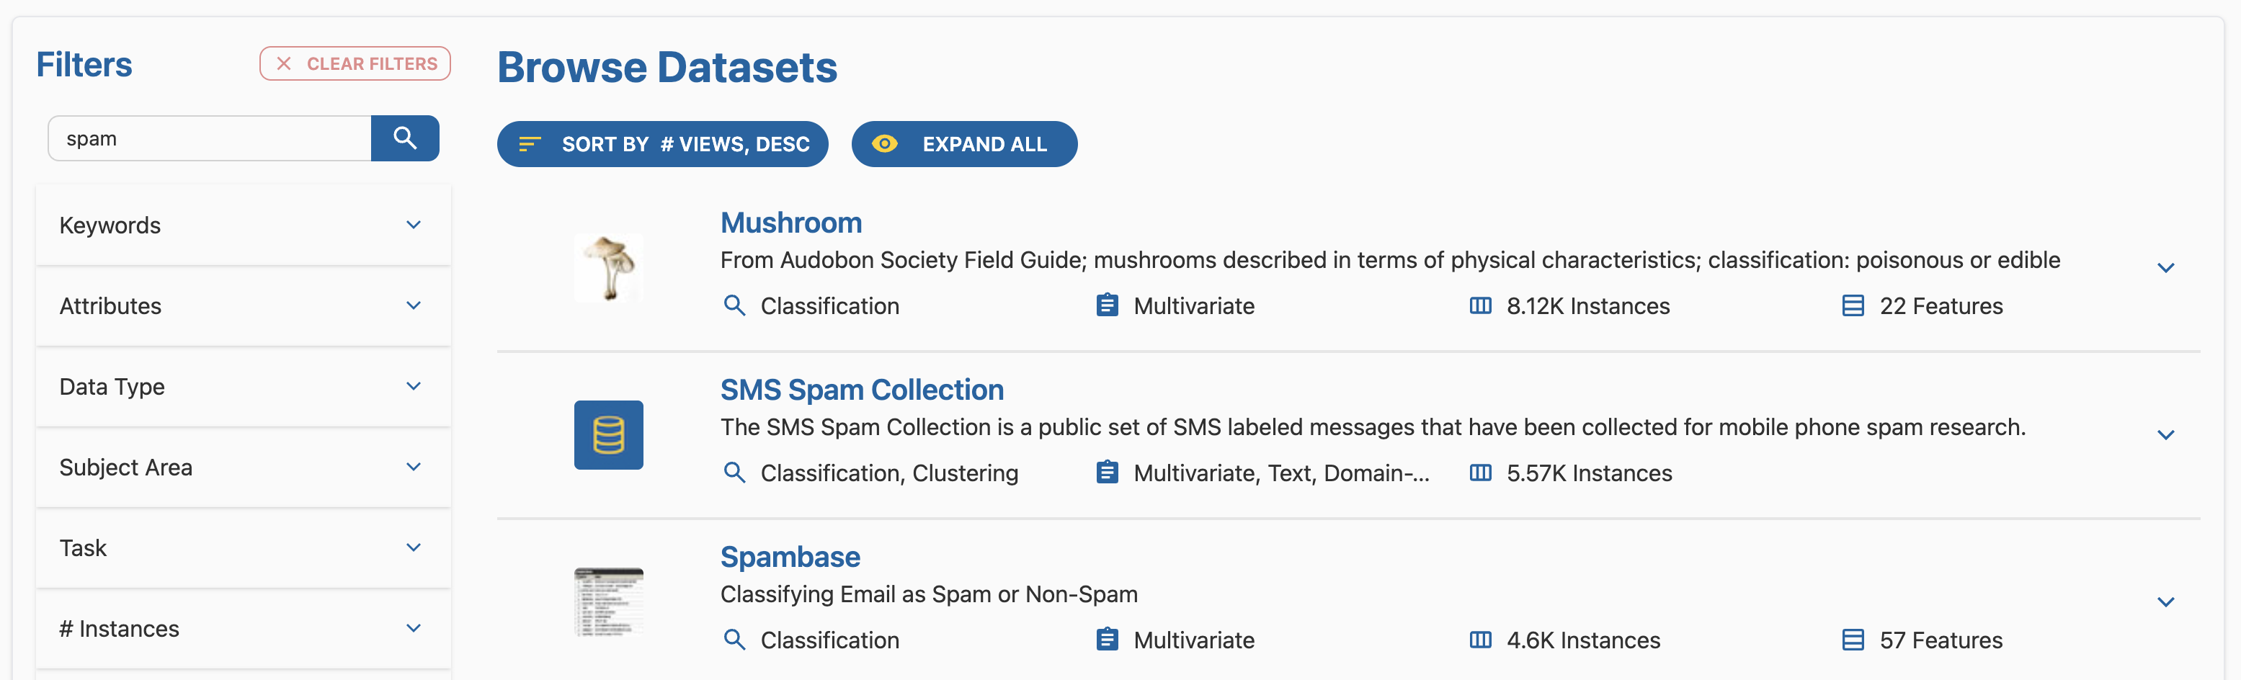Viewport: 2241px width, 680px height.
Task: Expand the Data Type filter
Action: [x=243, y=387]
